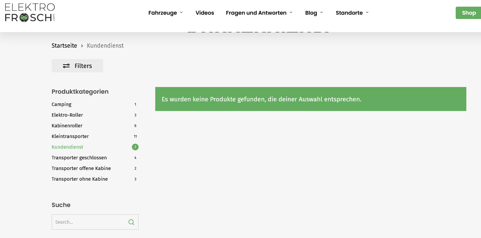Click the search magnifier icon
The width and height of the screenshot is (481, 238).
click(131, 222)
